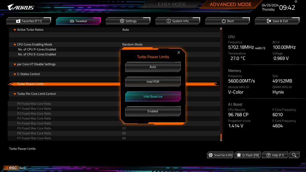Expand the per Core HT Disable Settings triangle

pos(15,64)
